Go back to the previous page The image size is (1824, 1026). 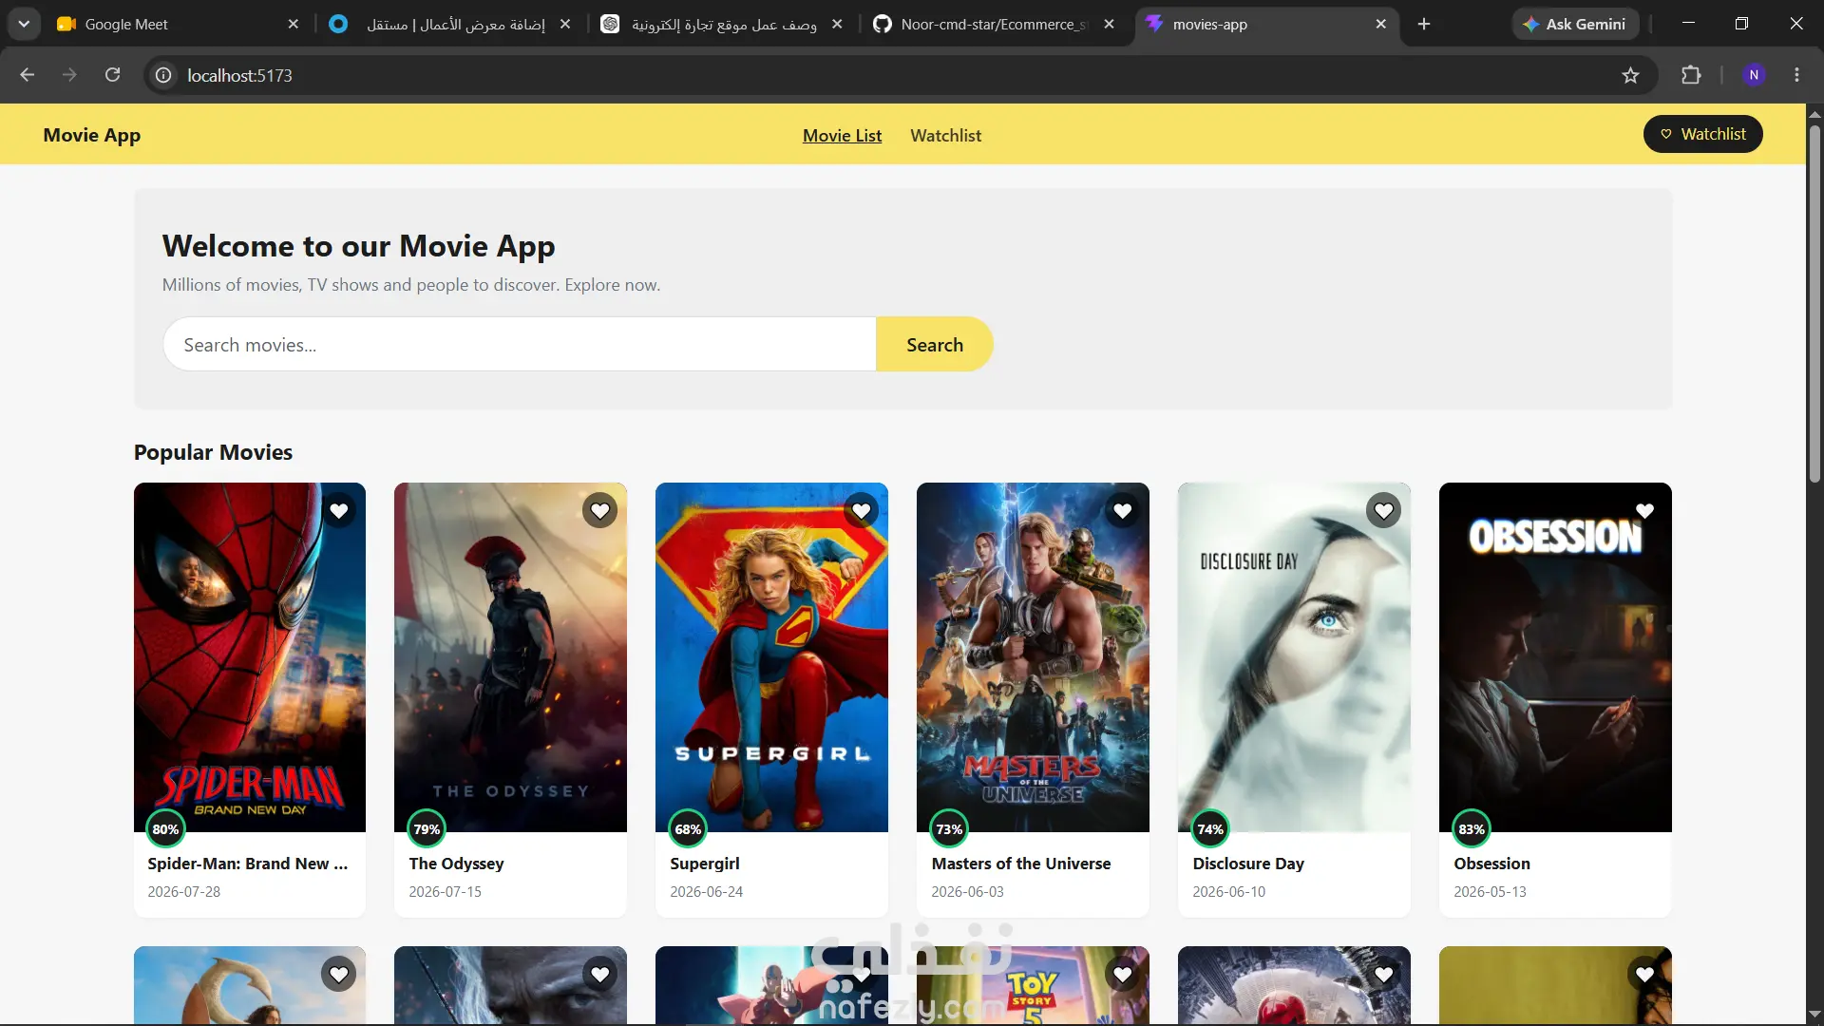tap(28, 75)
